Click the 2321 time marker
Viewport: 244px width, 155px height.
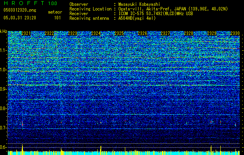(x=26, y=34)
